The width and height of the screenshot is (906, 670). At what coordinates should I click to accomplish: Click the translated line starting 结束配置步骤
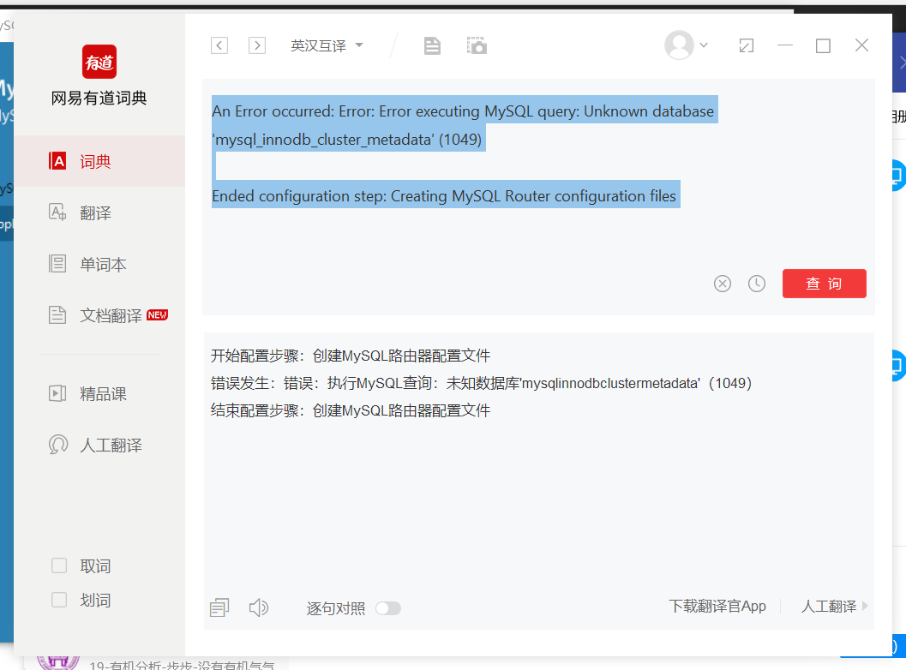(351, 410)
